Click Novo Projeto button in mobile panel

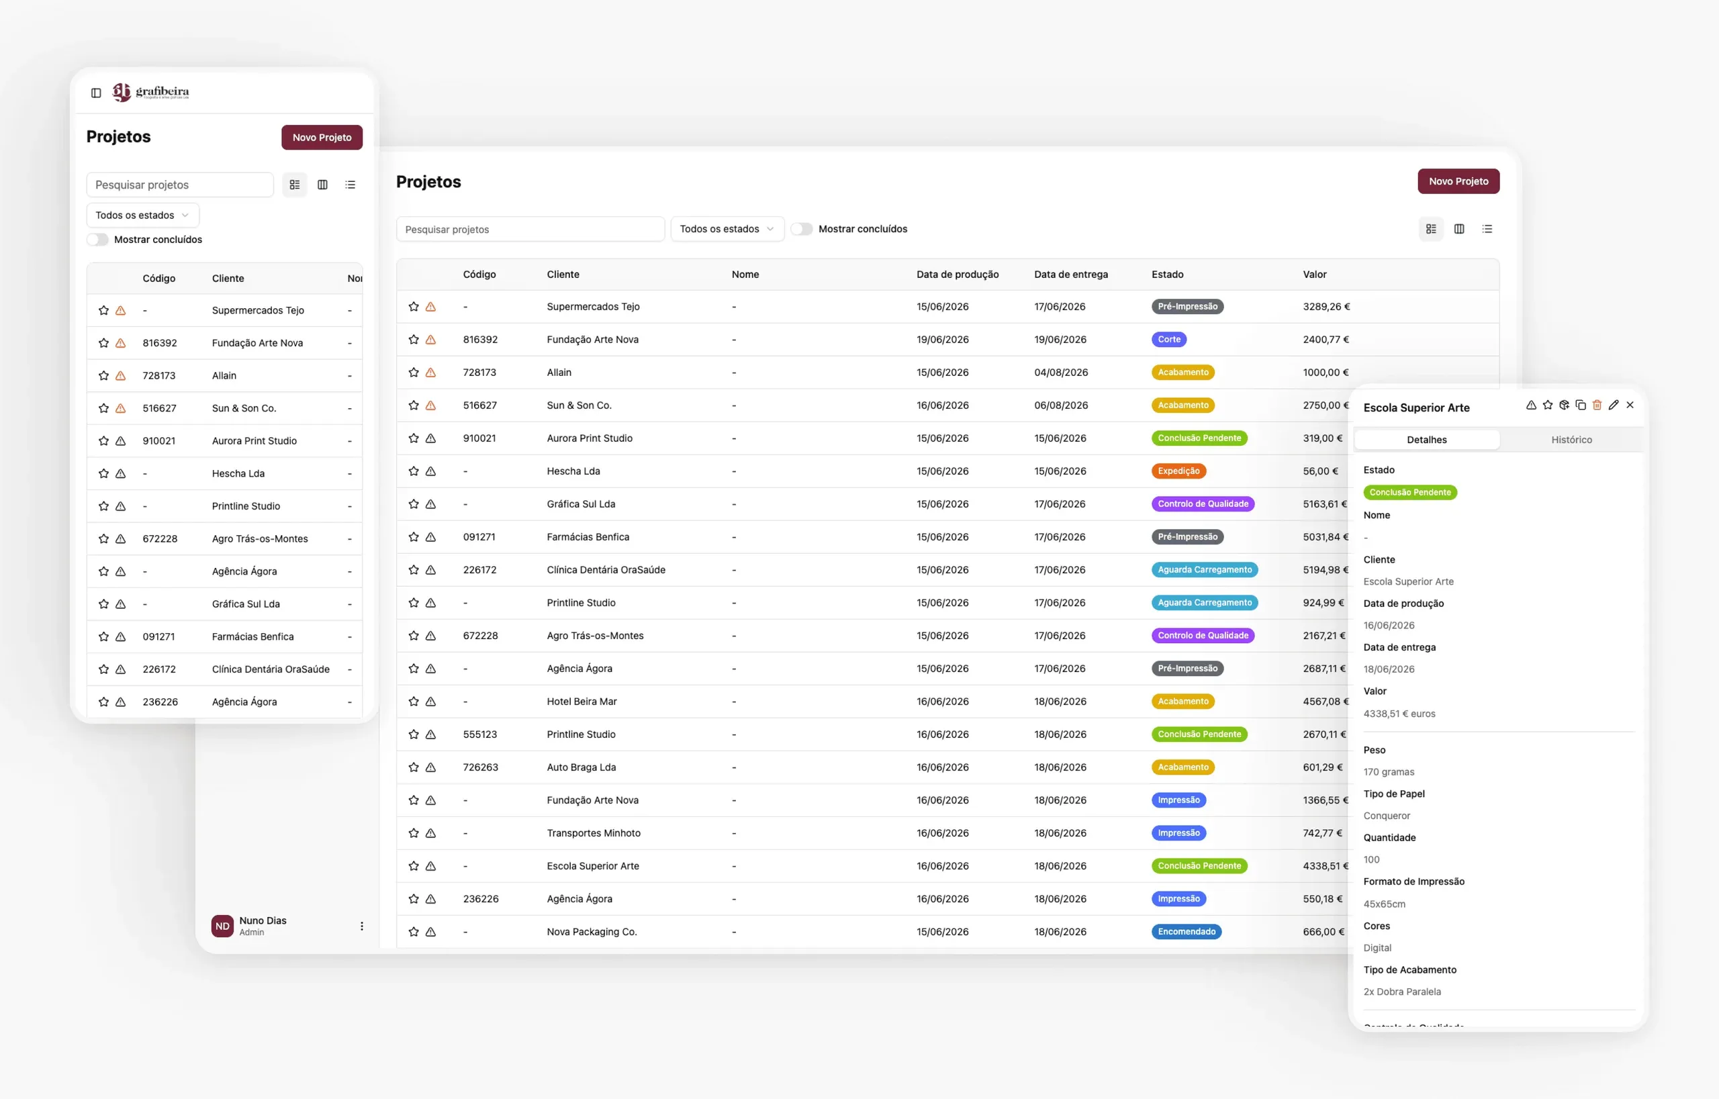pos(322,138)
